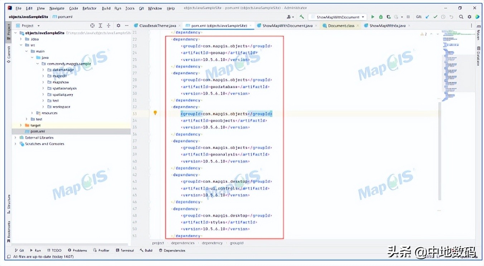Click the dependencies breadcrumb link
Screen dimensions: 484x266
click(183, 243)
